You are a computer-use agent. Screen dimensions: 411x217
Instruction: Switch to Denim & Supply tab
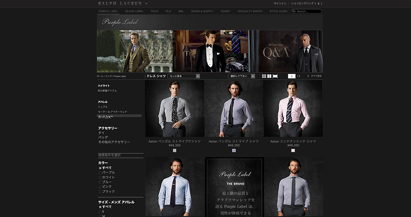(202, 11)
